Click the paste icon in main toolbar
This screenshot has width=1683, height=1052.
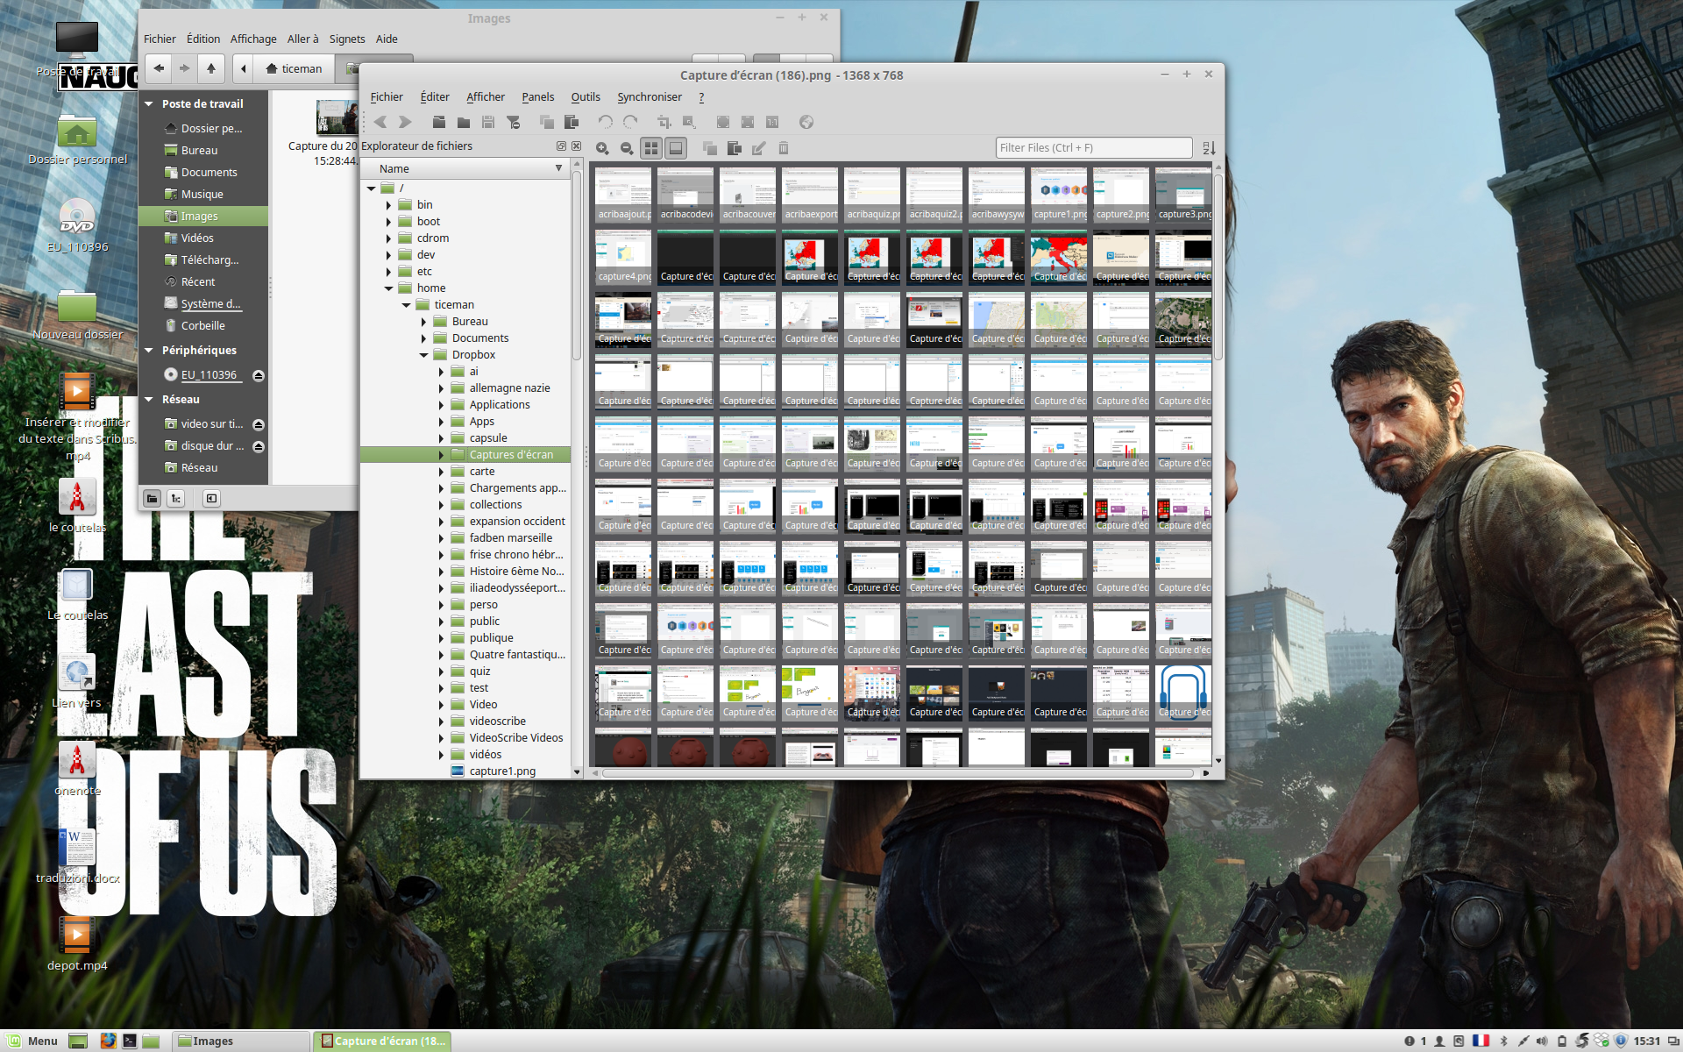[572, 122]
